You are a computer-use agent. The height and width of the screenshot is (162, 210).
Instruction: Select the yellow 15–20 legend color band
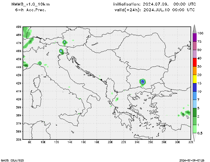[195, 79]
